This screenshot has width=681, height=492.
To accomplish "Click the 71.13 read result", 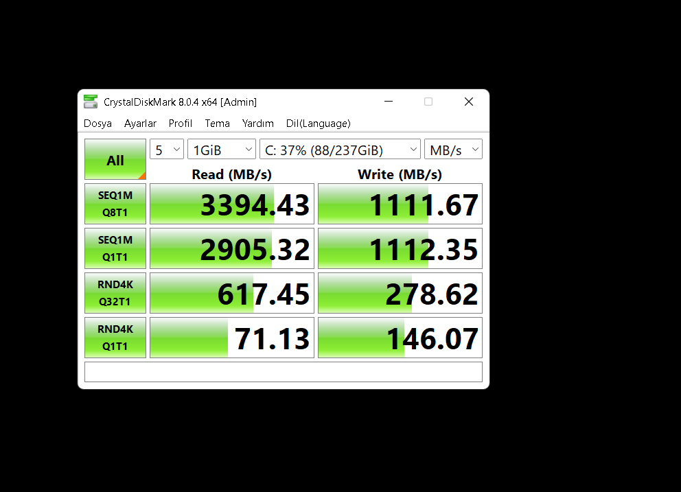I will tap(232, 338).
